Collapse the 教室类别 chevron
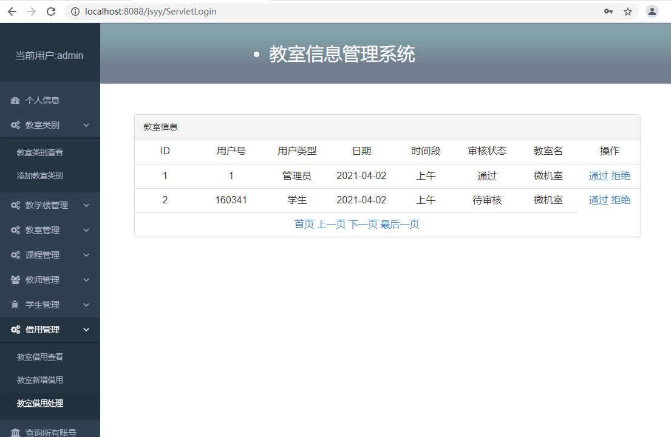The image size is (671, 437). [x=86, y=125]
